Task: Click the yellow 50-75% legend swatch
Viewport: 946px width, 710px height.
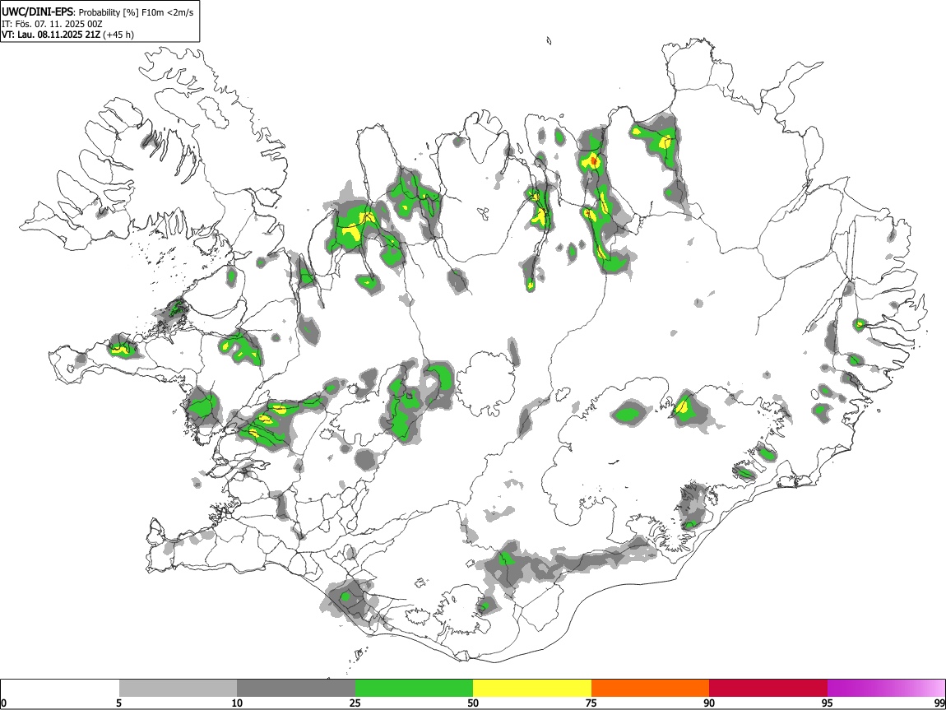Action: pyautogui.click(x=532, y=689)
